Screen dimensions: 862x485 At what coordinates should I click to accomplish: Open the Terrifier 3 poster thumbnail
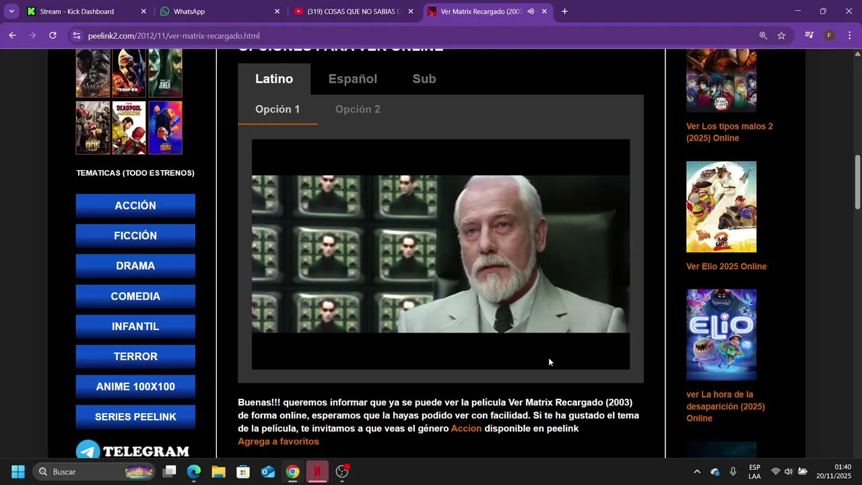click(129, 73)
